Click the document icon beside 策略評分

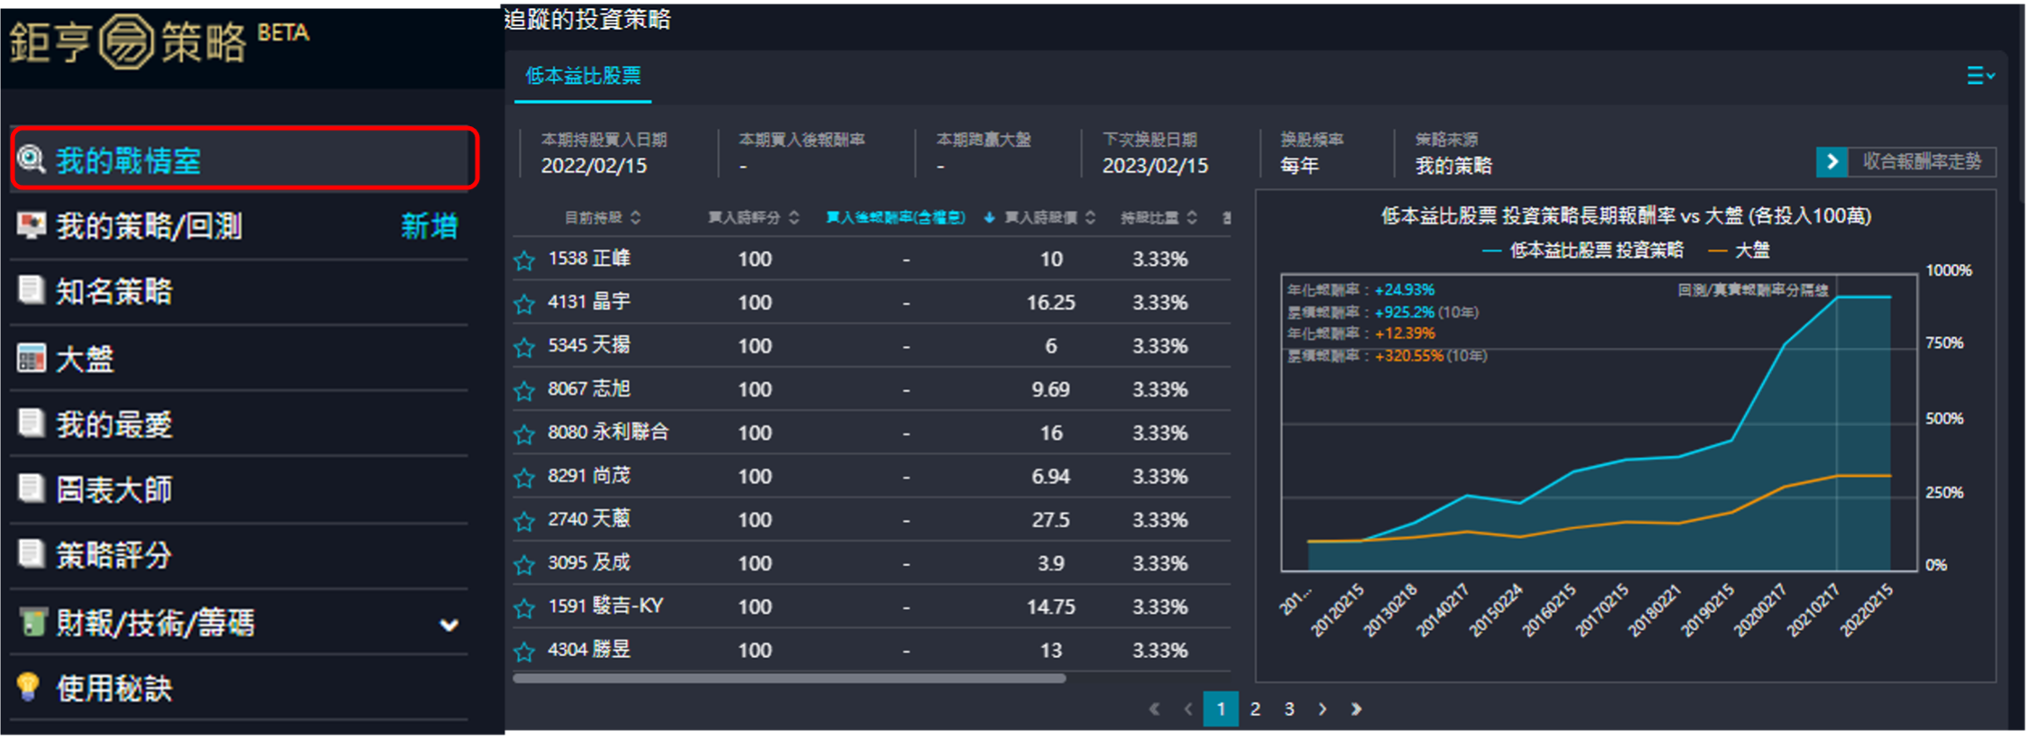coord(32,553)
